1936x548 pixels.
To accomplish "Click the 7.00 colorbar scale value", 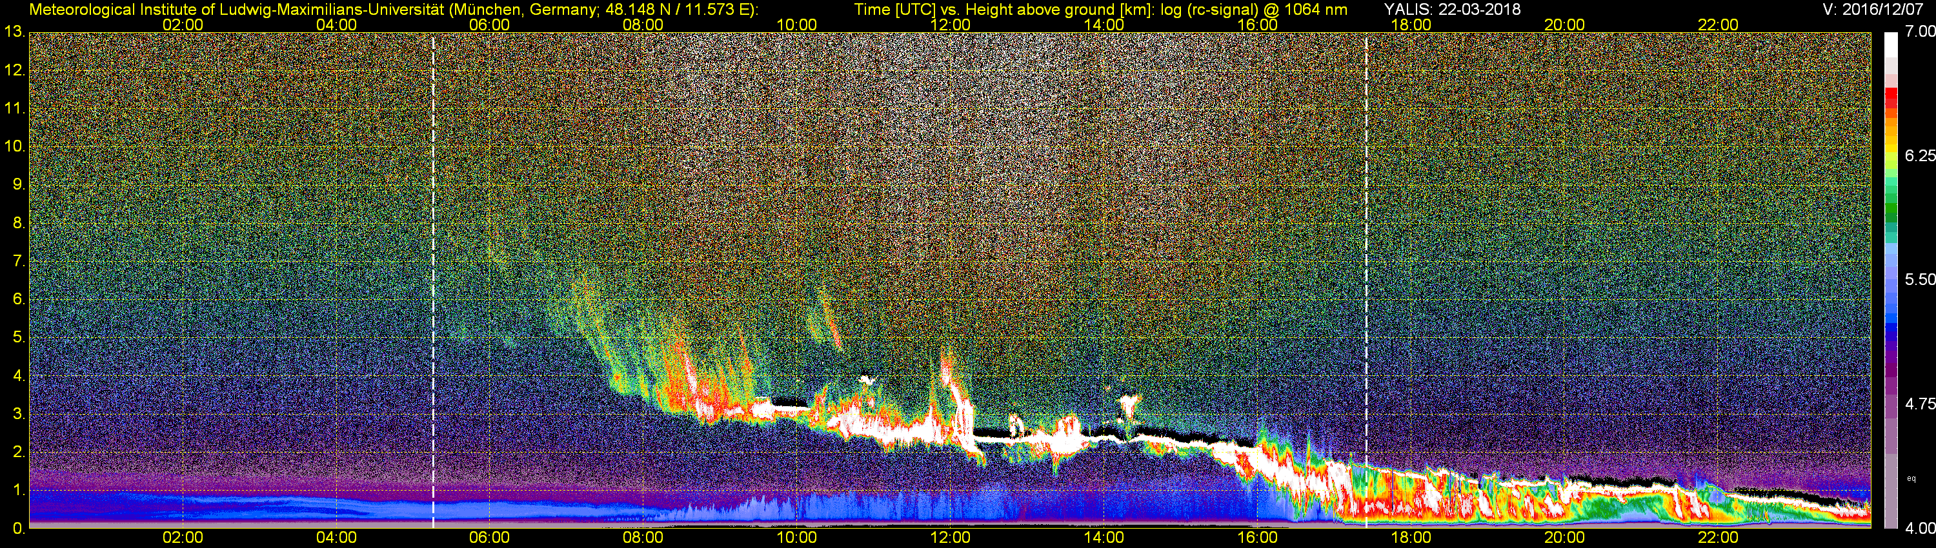I will tap(1919, 32).
